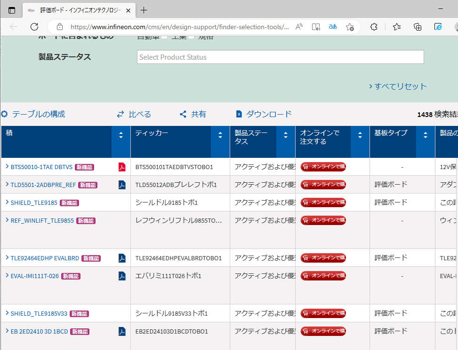This screenshot has width=458, height=350.
Task: Open テーブルの構成 table settings
Action: [x=33, y=114]
